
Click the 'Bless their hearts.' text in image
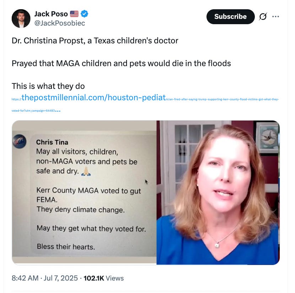[66, 246]
